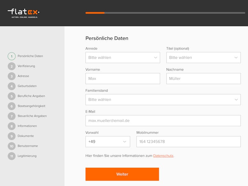Go to Verifizierung step label
Image resolution: width=248 pixels, height=186 pixels.
point(26,66)
